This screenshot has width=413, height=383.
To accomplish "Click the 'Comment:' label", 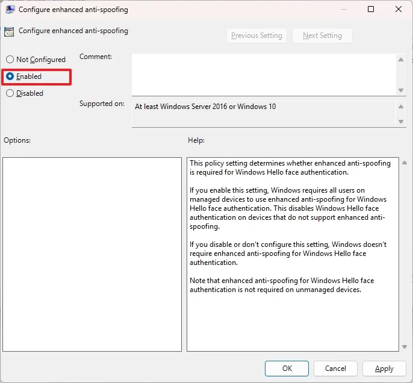I will click(96, 57).
